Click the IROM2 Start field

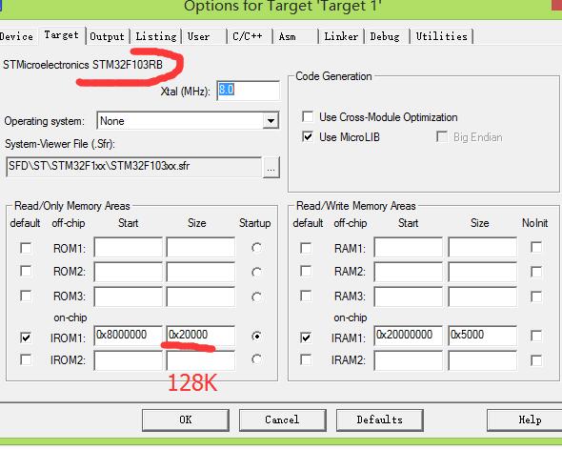tap(128, 360)
